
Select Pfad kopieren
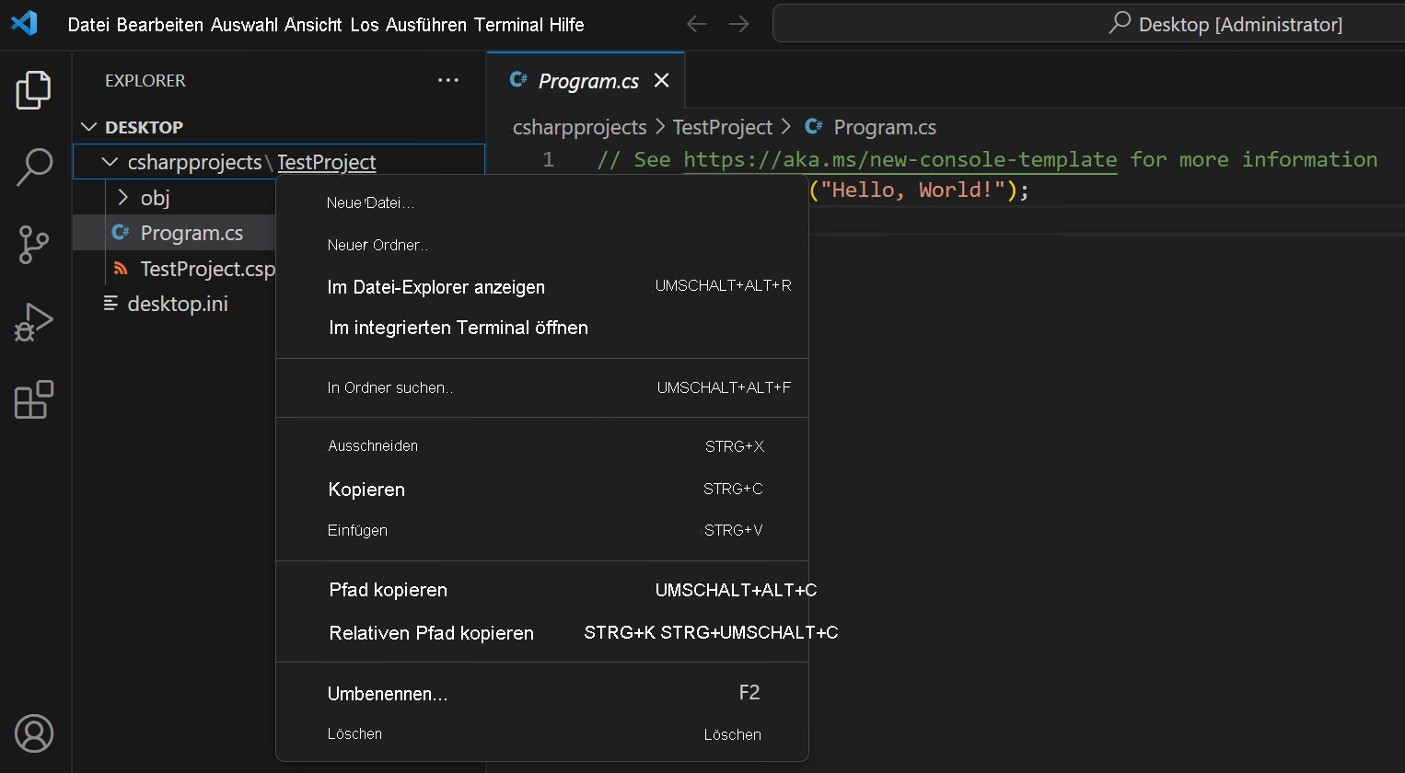point(542,590)
